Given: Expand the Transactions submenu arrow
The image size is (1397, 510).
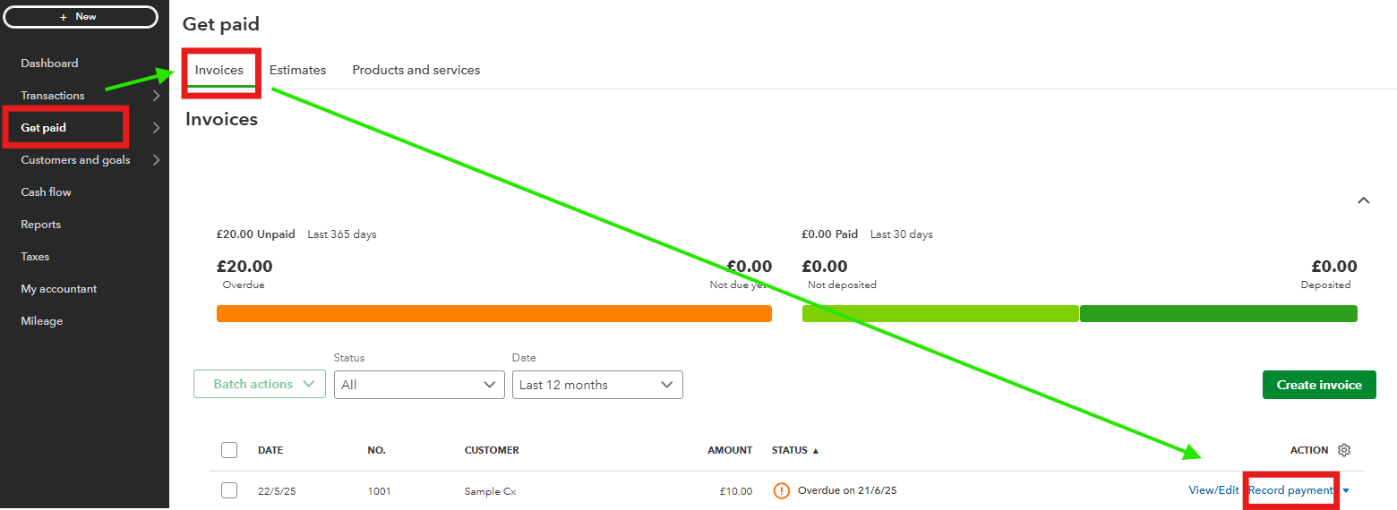Looking at the screenshot, I should (x=156, y=96).
